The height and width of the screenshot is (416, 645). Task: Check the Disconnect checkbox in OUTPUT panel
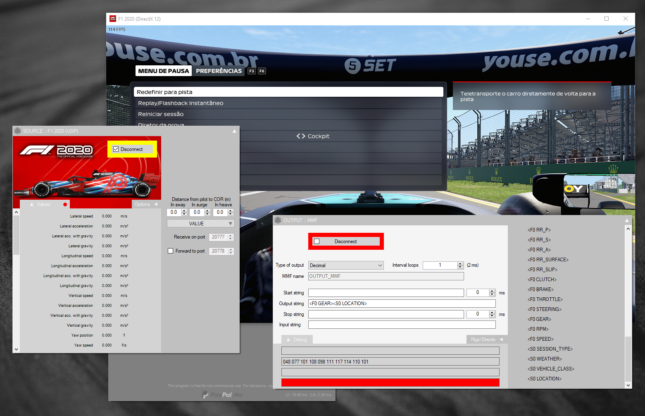317,241
